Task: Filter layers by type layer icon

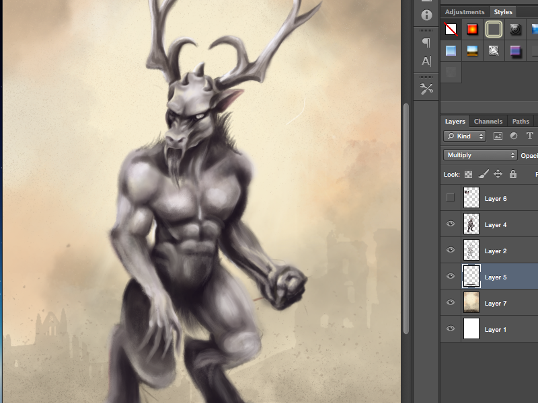Action: click(529, 136)
